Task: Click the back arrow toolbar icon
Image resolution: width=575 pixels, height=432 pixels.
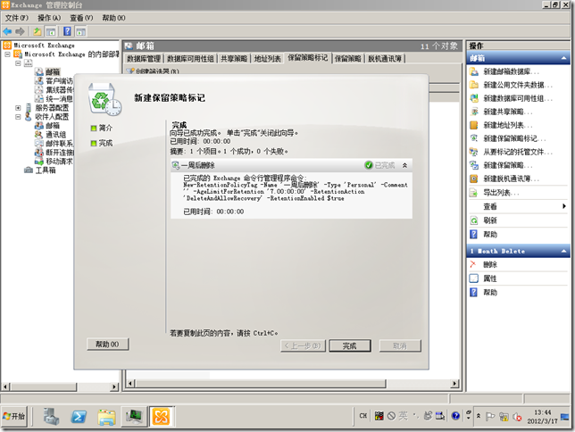Action: 8,30
